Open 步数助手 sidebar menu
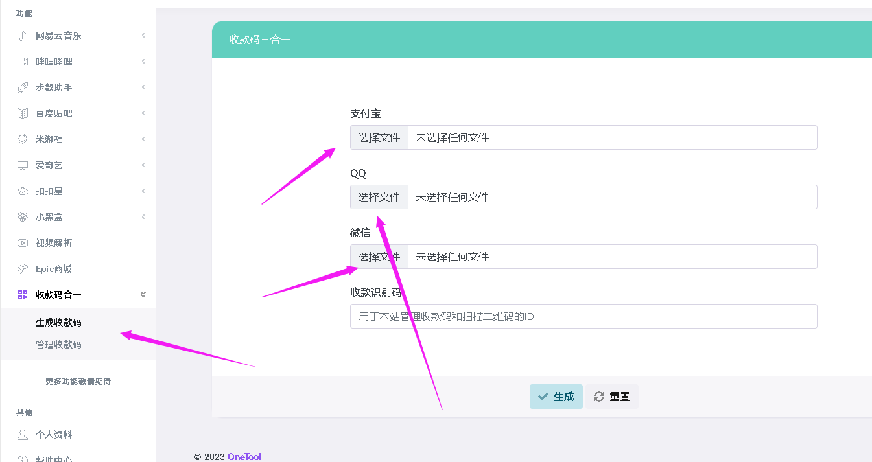Viewport: 872px width, 462px height. click(x=78, y=87)
